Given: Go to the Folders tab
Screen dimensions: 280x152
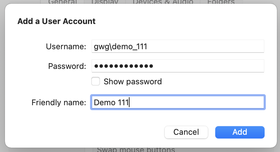Looking at the screenshot, I should coord(221,2).
